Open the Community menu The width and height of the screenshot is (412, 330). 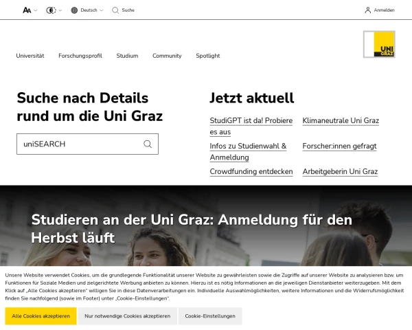167,56
